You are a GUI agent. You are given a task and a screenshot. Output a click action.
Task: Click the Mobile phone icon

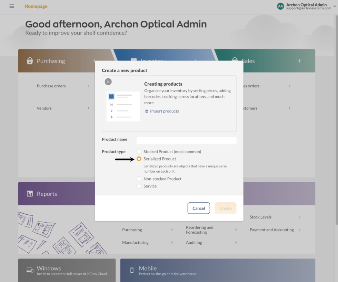point(132,270)
